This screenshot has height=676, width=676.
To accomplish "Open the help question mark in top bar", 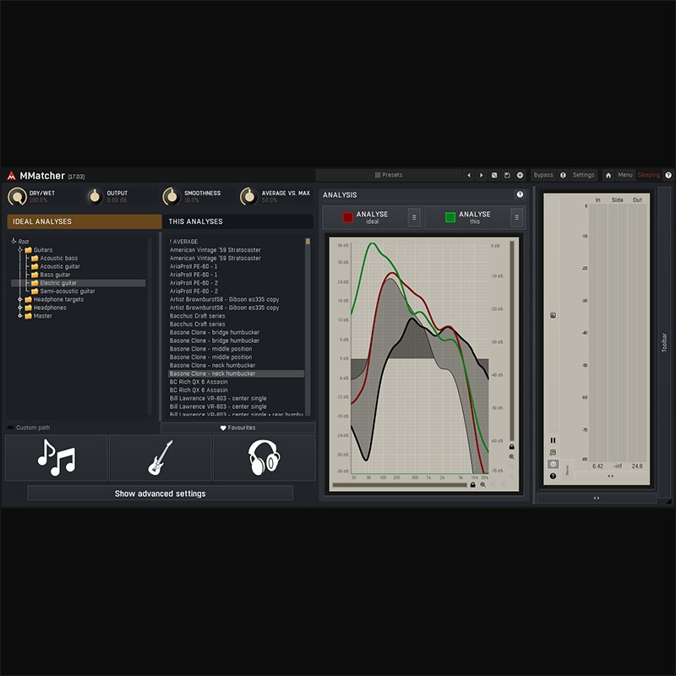I will tap(668, 175).
